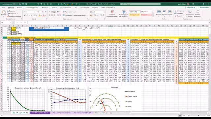Image resolution: width=211 pixels, height=119 pixels.
Task: Click Merge and Center (Объединить и поместить в центре)
Action: [x=74, y=16]
